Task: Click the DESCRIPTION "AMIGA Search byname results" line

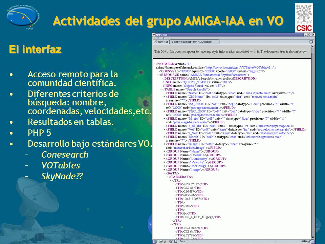Action: (x=210, y=78)
